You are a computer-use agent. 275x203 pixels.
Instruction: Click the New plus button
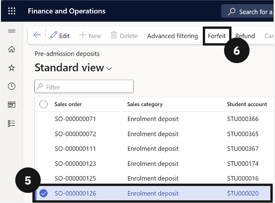[x=90, y=36]
